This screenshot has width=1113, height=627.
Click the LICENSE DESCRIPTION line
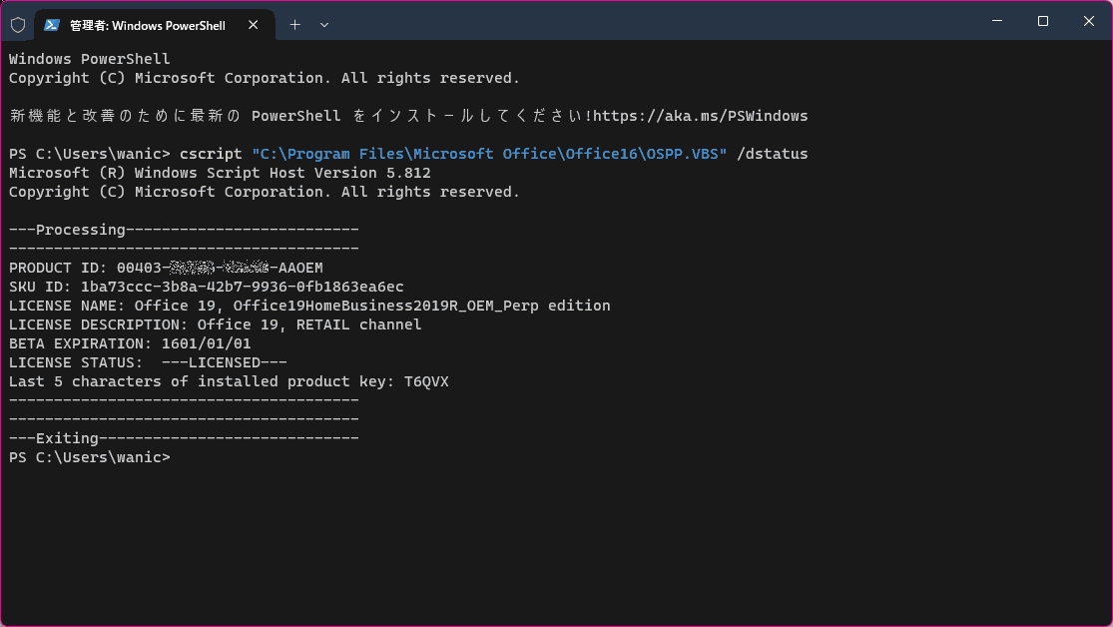(215, 324)
